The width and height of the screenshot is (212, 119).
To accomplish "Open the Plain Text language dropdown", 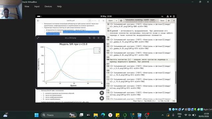I will tap(138, 101).
